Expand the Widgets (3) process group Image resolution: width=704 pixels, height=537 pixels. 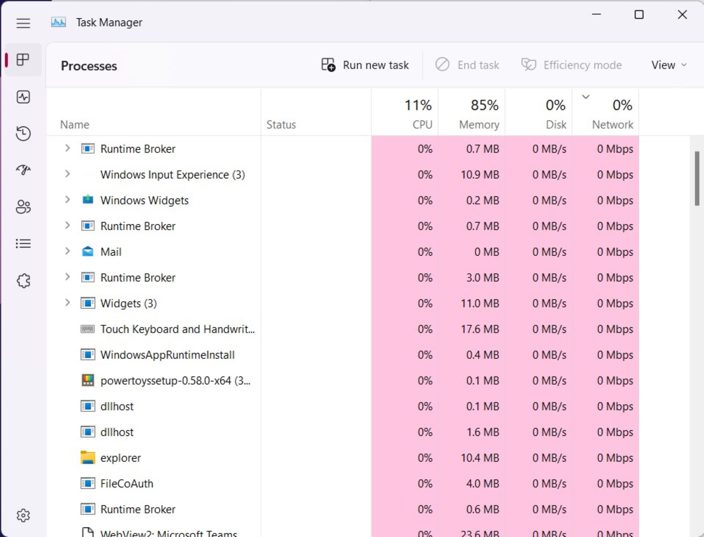67,303
